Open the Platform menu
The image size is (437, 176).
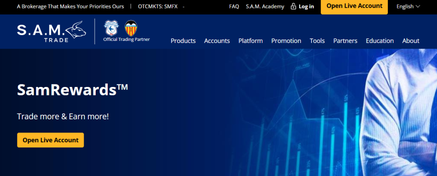(x=251, y=40)
